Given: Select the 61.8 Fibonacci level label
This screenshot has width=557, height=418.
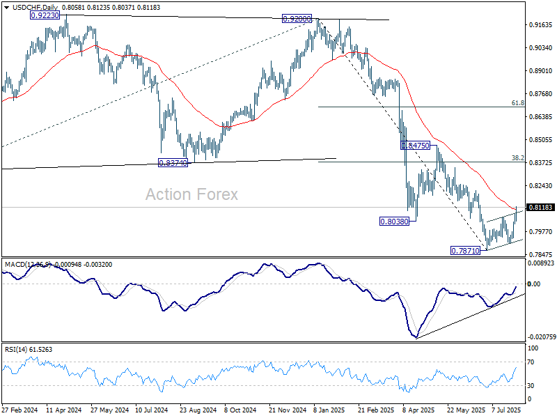Looking at the screenshot, I should tap(517, 102).
